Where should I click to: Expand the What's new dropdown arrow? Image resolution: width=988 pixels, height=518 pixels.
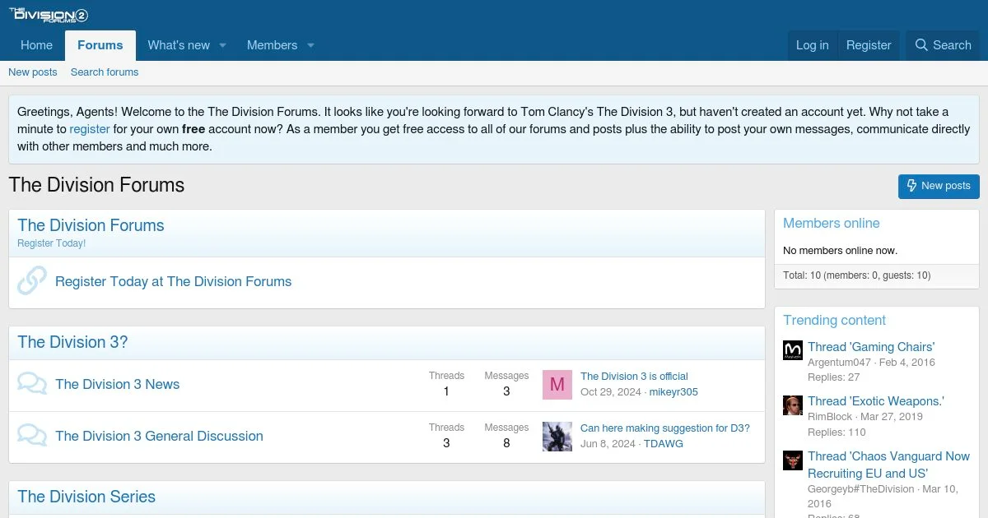point(222,45)
